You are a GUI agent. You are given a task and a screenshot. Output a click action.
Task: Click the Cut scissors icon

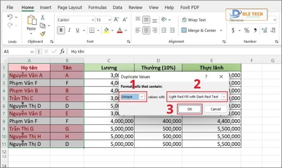pos(43,17)
